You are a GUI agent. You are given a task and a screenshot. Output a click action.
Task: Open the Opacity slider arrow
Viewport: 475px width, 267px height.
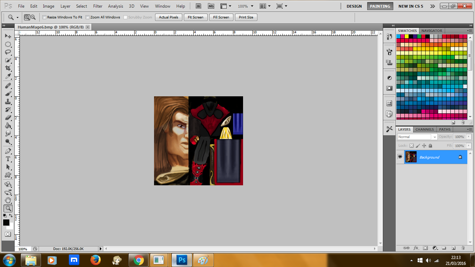point(469,137)
